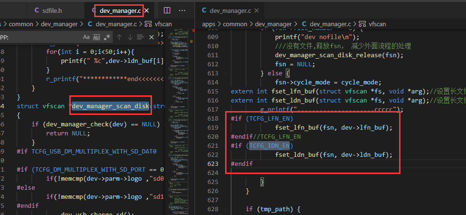Image resolution: width=466 pixels, height=215 pixels.
Task: Open left breadcrumb 'dev_manager' folder
Action: (x=59, y=24)
